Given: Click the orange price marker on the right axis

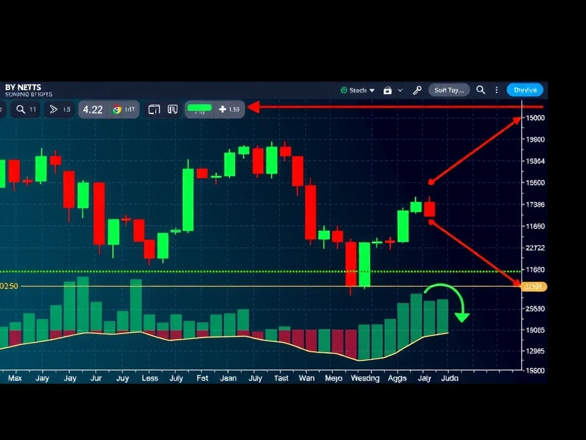Looking at the screenshot, I should click(533, 286).
